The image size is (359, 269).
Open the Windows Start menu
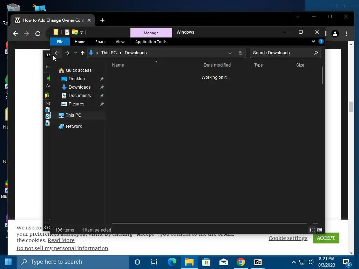[x=8, y=262]
